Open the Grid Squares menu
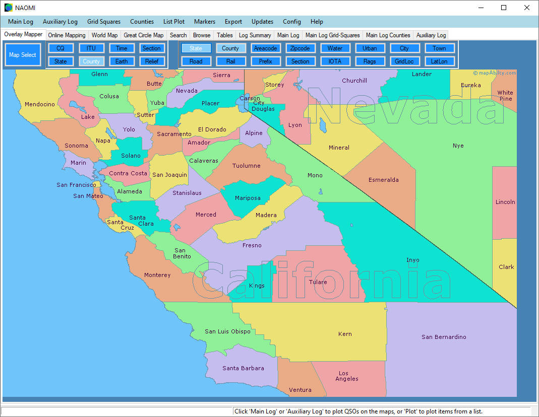 click(104, 22)
